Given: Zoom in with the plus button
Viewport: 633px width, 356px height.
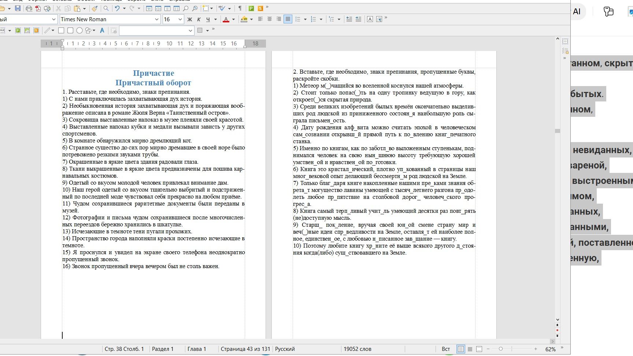Looking at the screenshot, I should [536, 349].
